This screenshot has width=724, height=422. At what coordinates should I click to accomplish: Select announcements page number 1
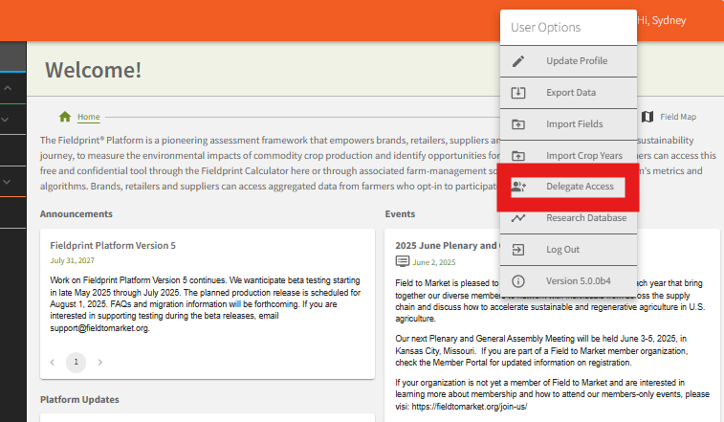[76, 363]
